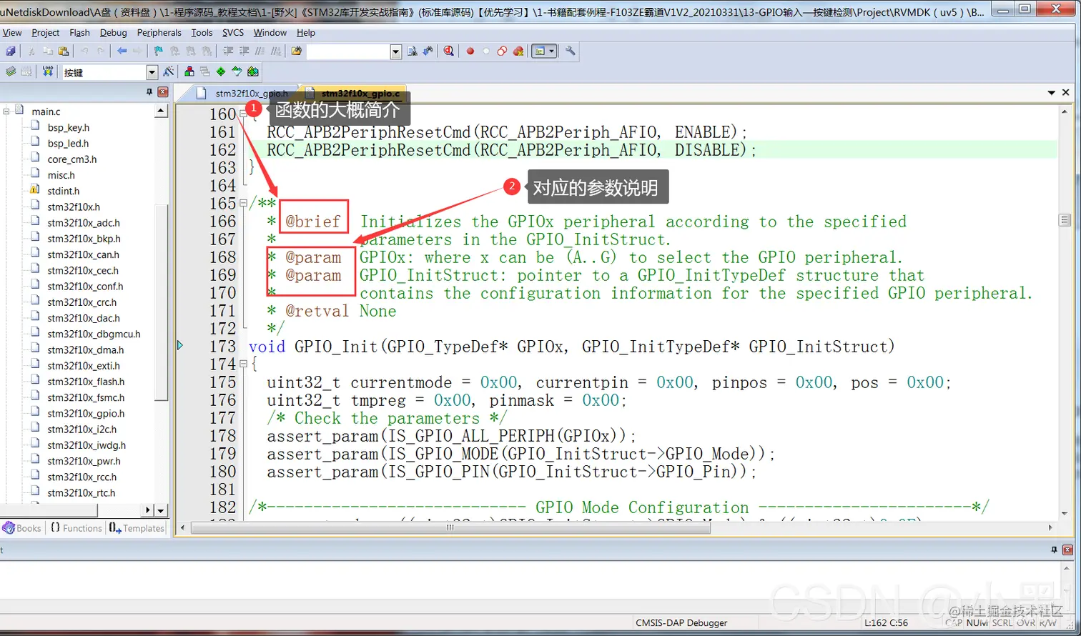Click the Save All toolbar icon
This screenshot has height=636, width=1081.
click(10, 51)
